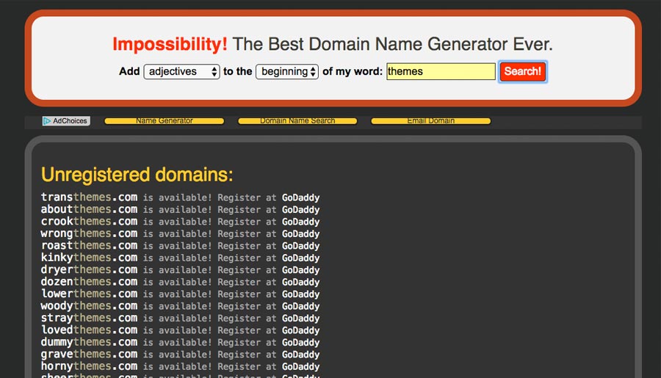The height and width of the screenshot is (378, 661).
Task: Select the crookthemes.com domain text
Action: (89, 221)
